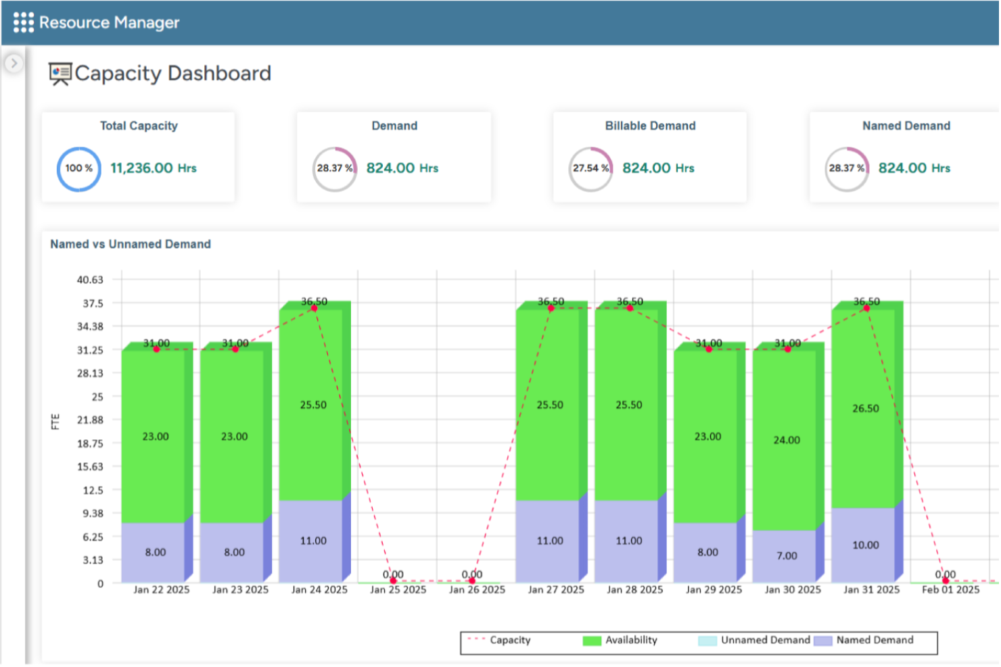This screenshot has height=667, width=1001.
Task: Click the Named Demand card title
Action: [x=906, y=126]
